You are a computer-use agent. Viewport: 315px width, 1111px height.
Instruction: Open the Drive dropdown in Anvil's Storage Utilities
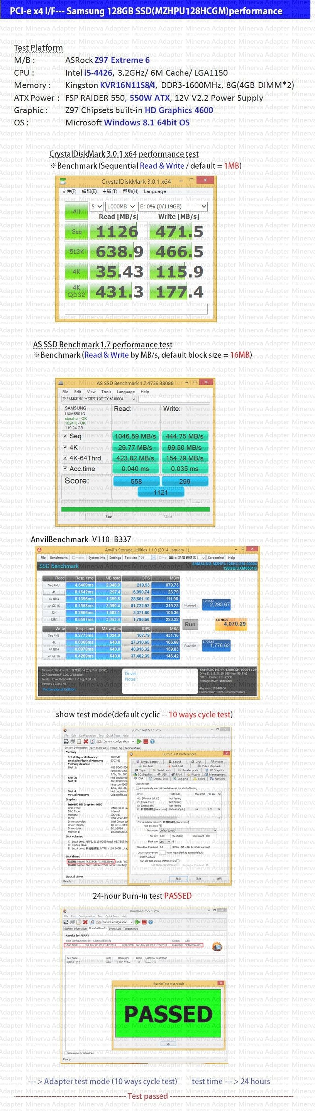187,558
